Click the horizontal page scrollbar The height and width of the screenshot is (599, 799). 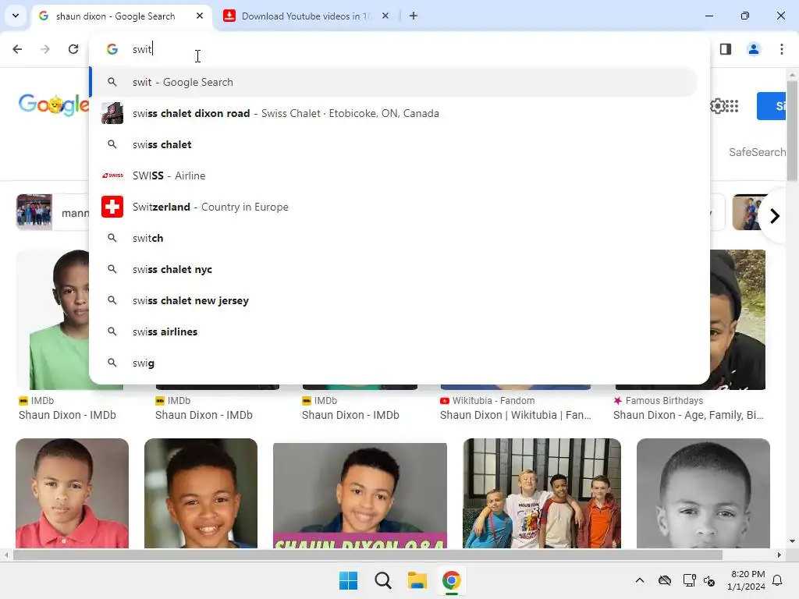(x=367, y=555)
